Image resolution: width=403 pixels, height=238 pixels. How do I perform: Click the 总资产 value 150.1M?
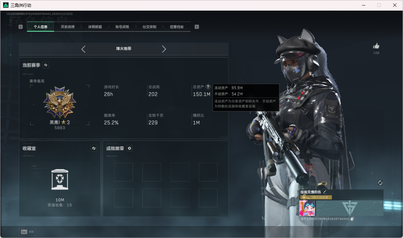pyautogui.click(x=201, y=94)
